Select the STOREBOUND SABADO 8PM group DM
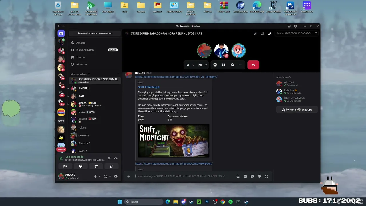The width and height of the screenshot is (366, 206). click(95, 80)
